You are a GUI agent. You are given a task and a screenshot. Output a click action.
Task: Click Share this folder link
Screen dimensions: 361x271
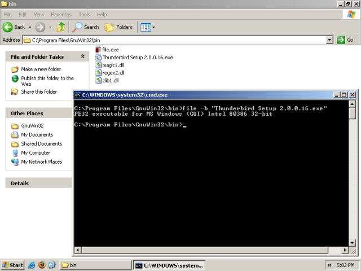click(x=39, y=91)
